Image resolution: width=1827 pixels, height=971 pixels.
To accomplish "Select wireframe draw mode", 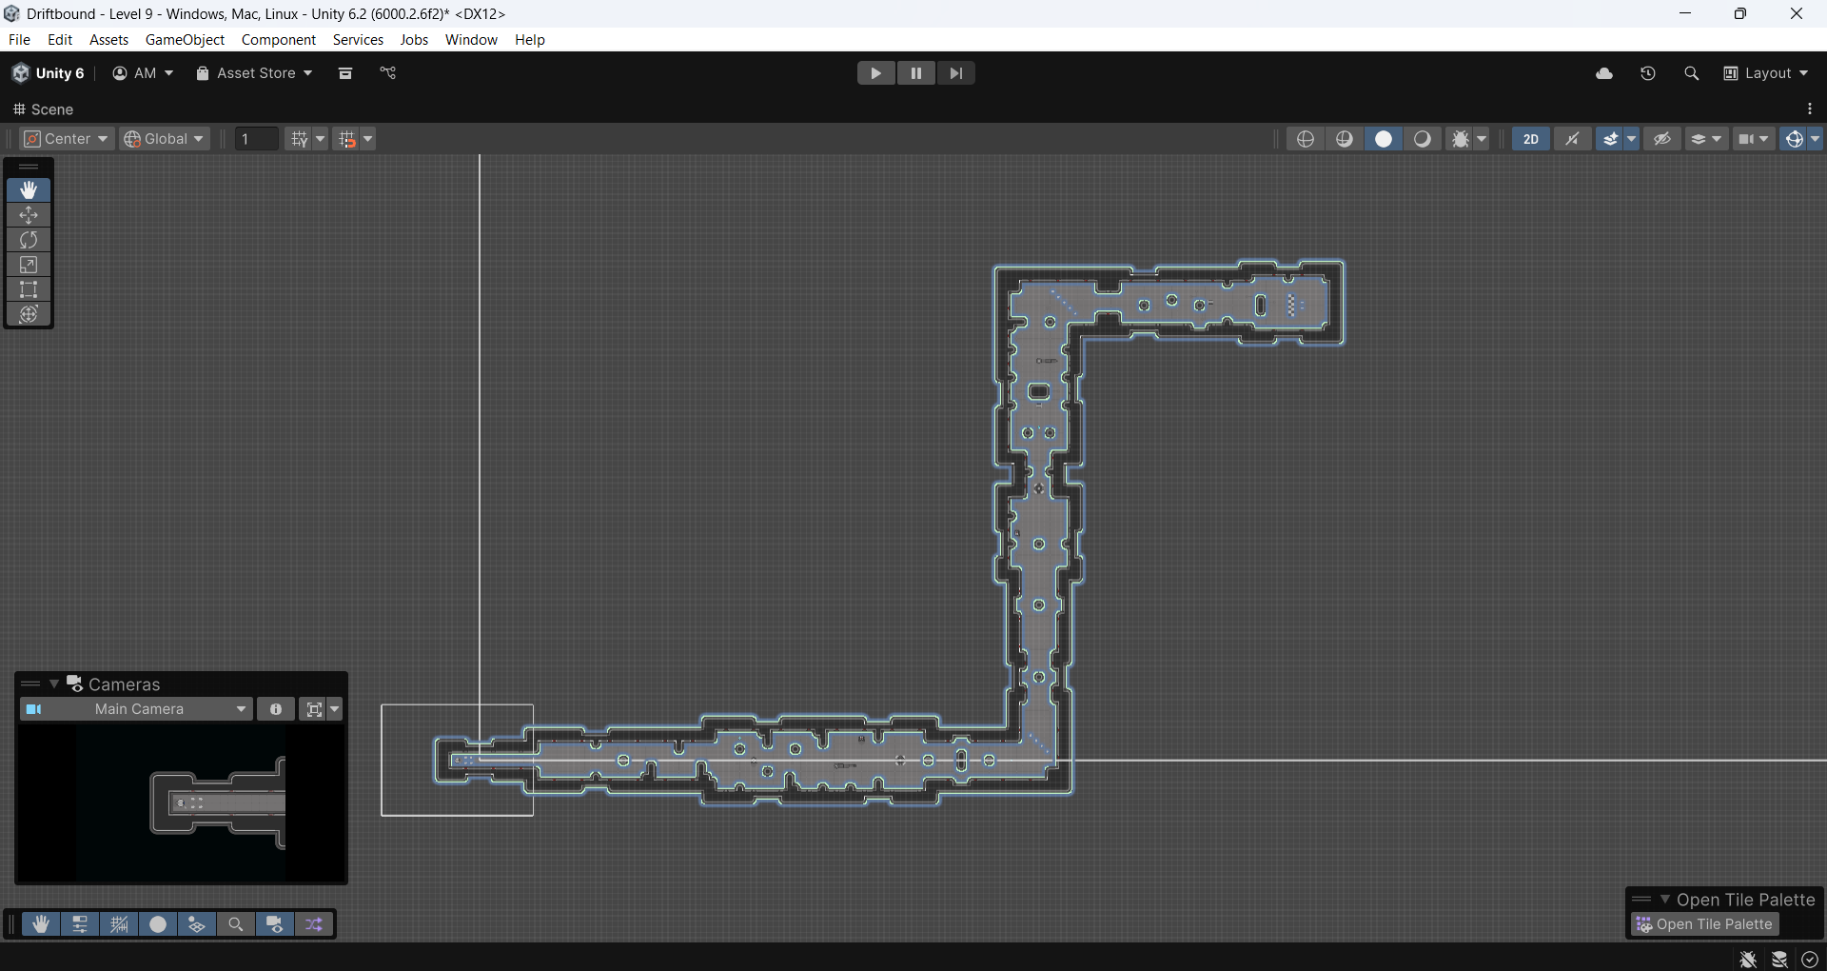I will tap(1306, 139).
